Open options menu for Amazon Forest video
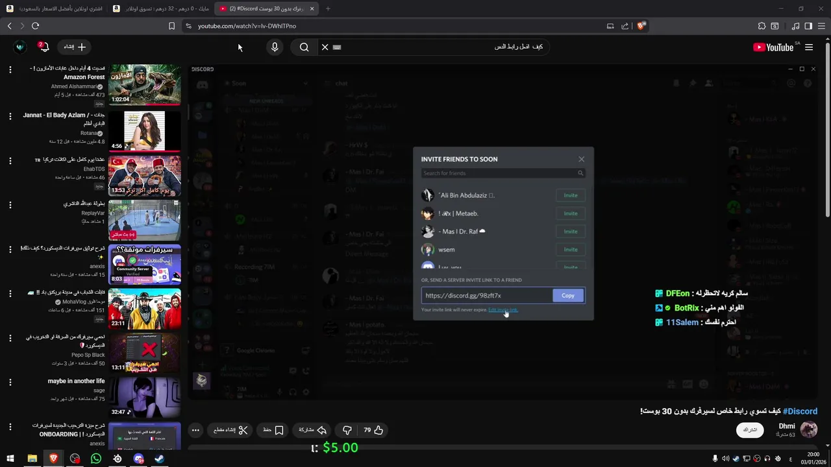This screenshot has height=467, width=831. [x=10, y=69]
